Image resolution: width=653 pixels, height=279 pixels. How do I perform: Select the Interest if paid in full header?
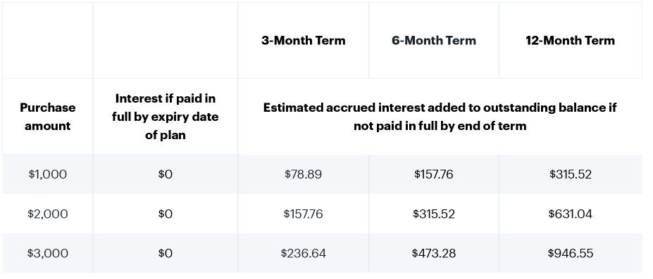click(166, 117)
